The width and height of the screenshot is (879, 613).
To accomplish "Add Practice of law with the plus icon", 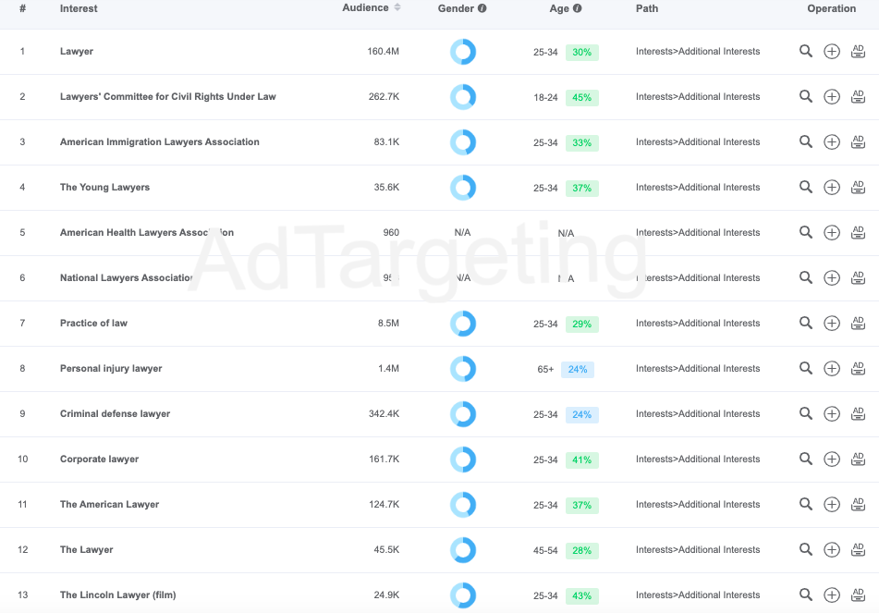I will (x=831, y=324).
